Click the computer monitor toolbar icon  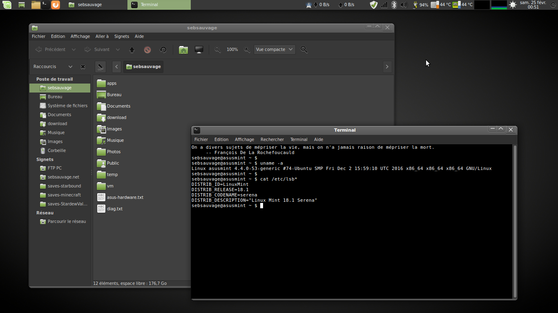[x=199, y=50]
